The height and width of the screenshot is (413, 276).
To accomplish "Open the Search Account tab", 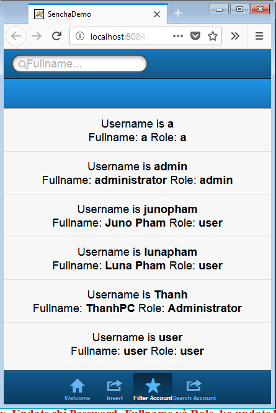I will (x=194, y=389).
